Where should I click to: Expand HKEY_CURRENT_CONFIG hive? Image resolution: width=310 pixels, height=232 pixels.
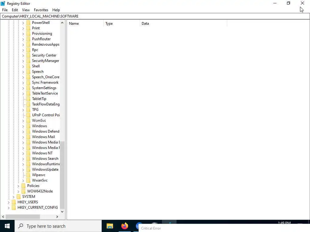point(8,208)
